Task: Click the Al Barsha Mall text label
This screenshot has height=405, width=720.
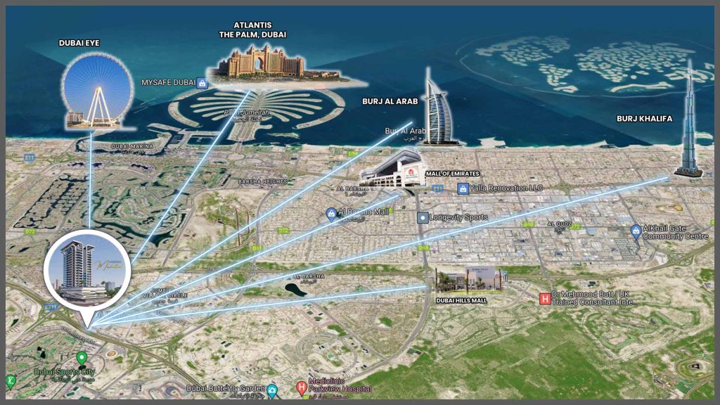Action: (364, 212)
